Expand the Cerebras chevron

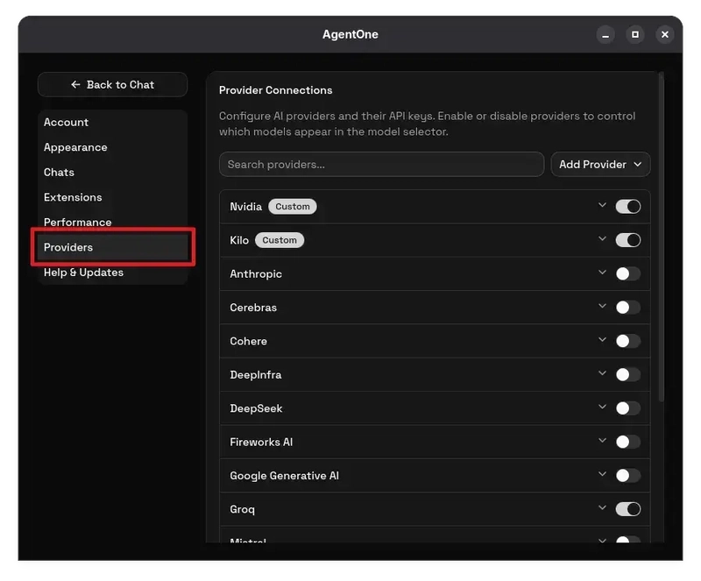(602, 306)
